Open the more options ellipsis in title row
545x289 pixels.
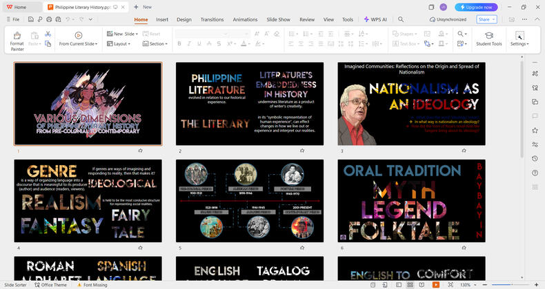click(524, 19)
